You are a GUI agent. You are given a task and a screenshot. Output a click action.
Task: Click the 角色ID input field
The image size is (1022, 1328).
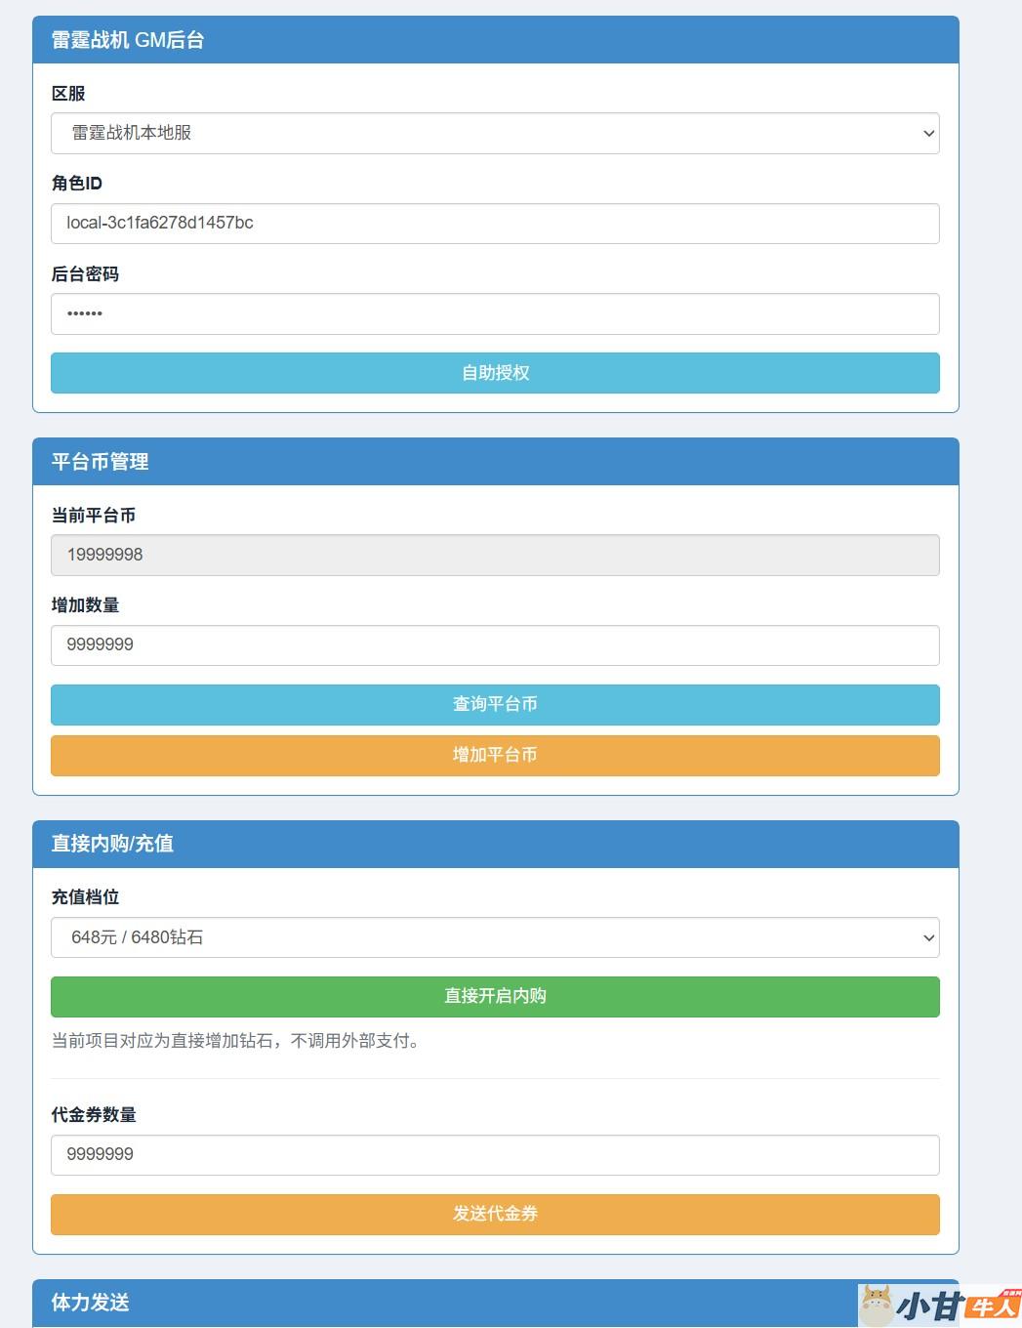[x=495, y=224]
